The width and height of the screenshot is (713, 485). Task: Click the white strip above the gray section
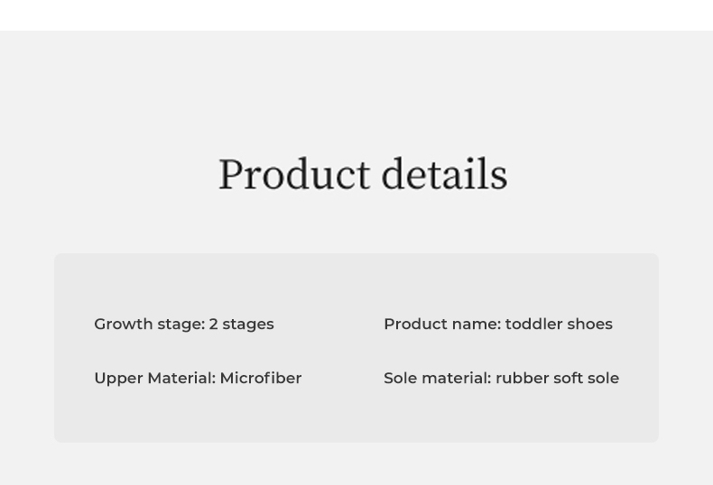point(356,14)
